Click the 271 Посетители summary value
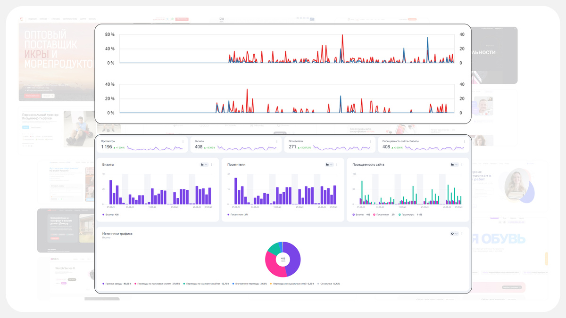Image resolution: width=566 pixels, height=318 pixels. click(x=293, y=147)
